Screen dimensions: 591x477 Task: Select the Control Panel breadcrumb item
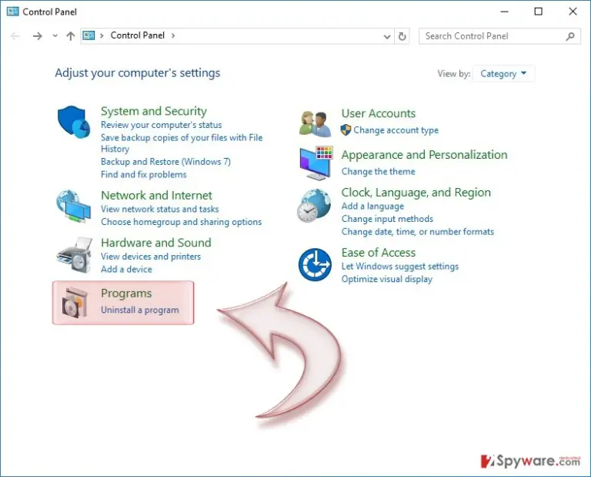(138, 35)
